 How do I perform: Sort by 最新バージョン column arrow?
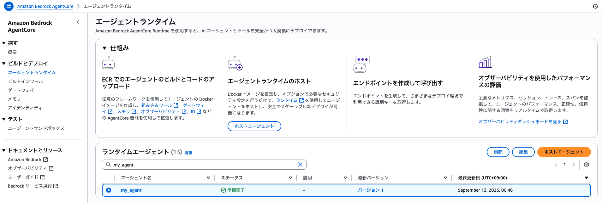[x=445, y=178]
